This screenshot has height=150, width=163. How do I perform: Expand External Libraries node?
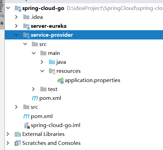point(8,134)
